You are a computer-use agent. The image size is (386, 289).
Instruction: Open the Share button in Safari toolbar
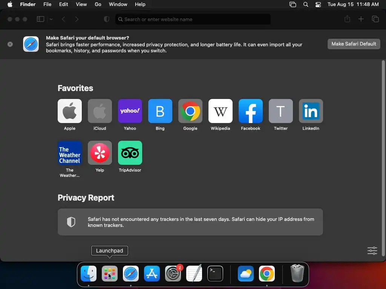click(347, 19)
